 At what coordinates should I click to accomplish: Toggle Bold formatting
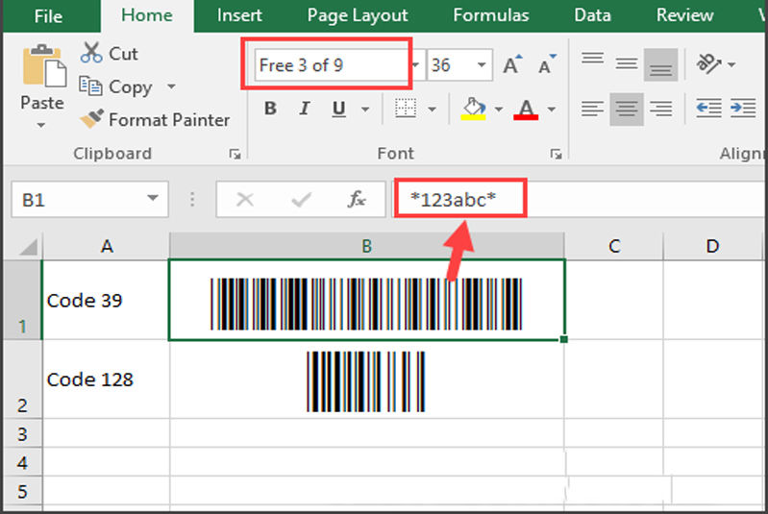(270, 109)
